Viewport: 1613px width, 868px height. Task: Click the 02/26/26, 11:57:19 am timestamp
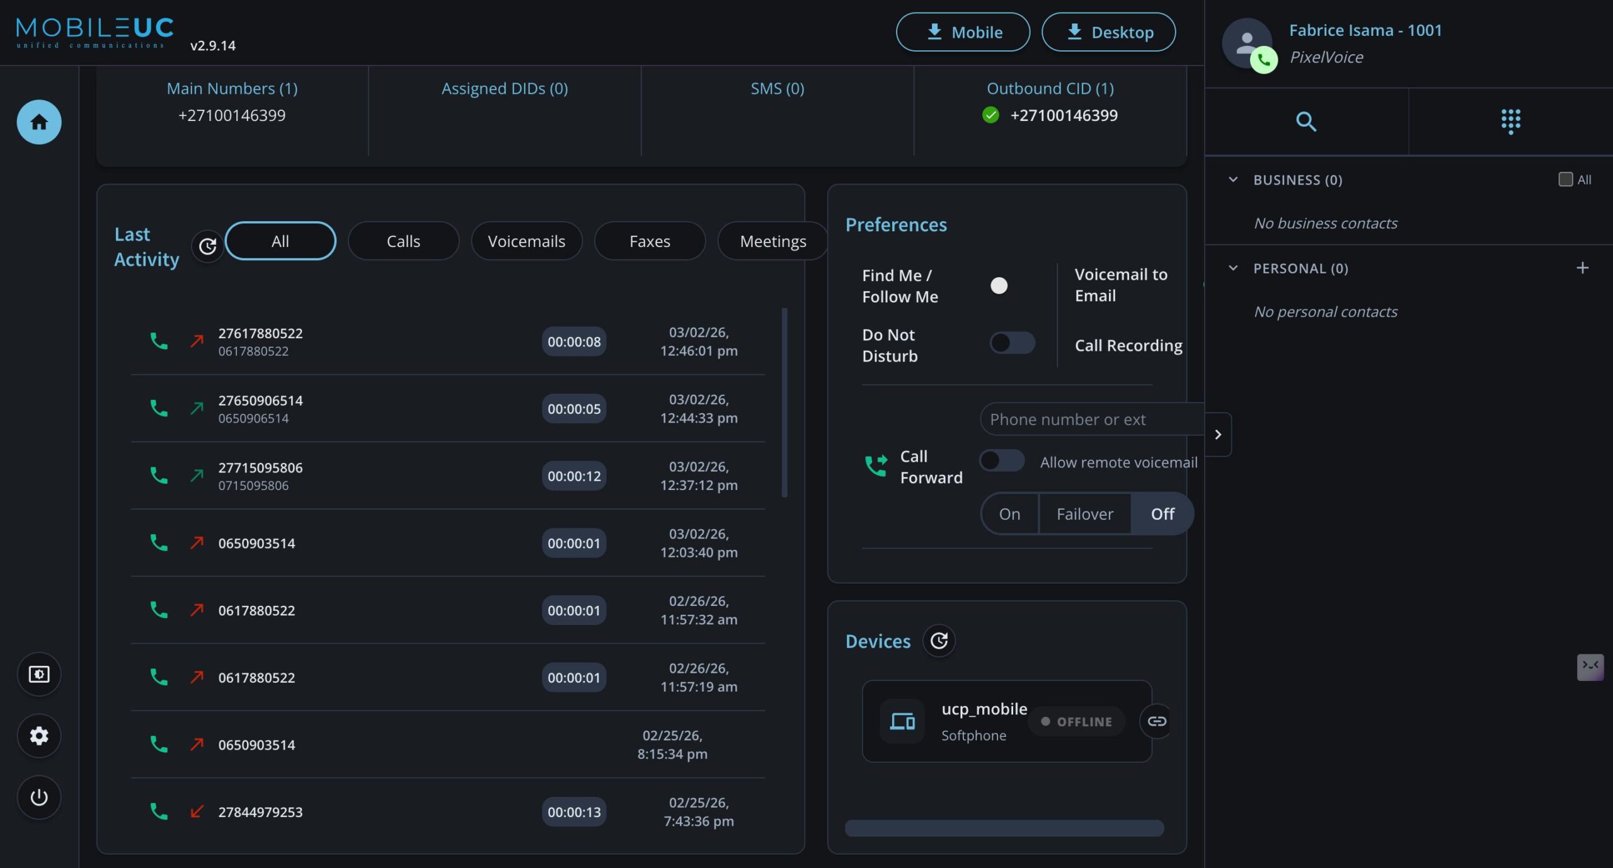699,678
